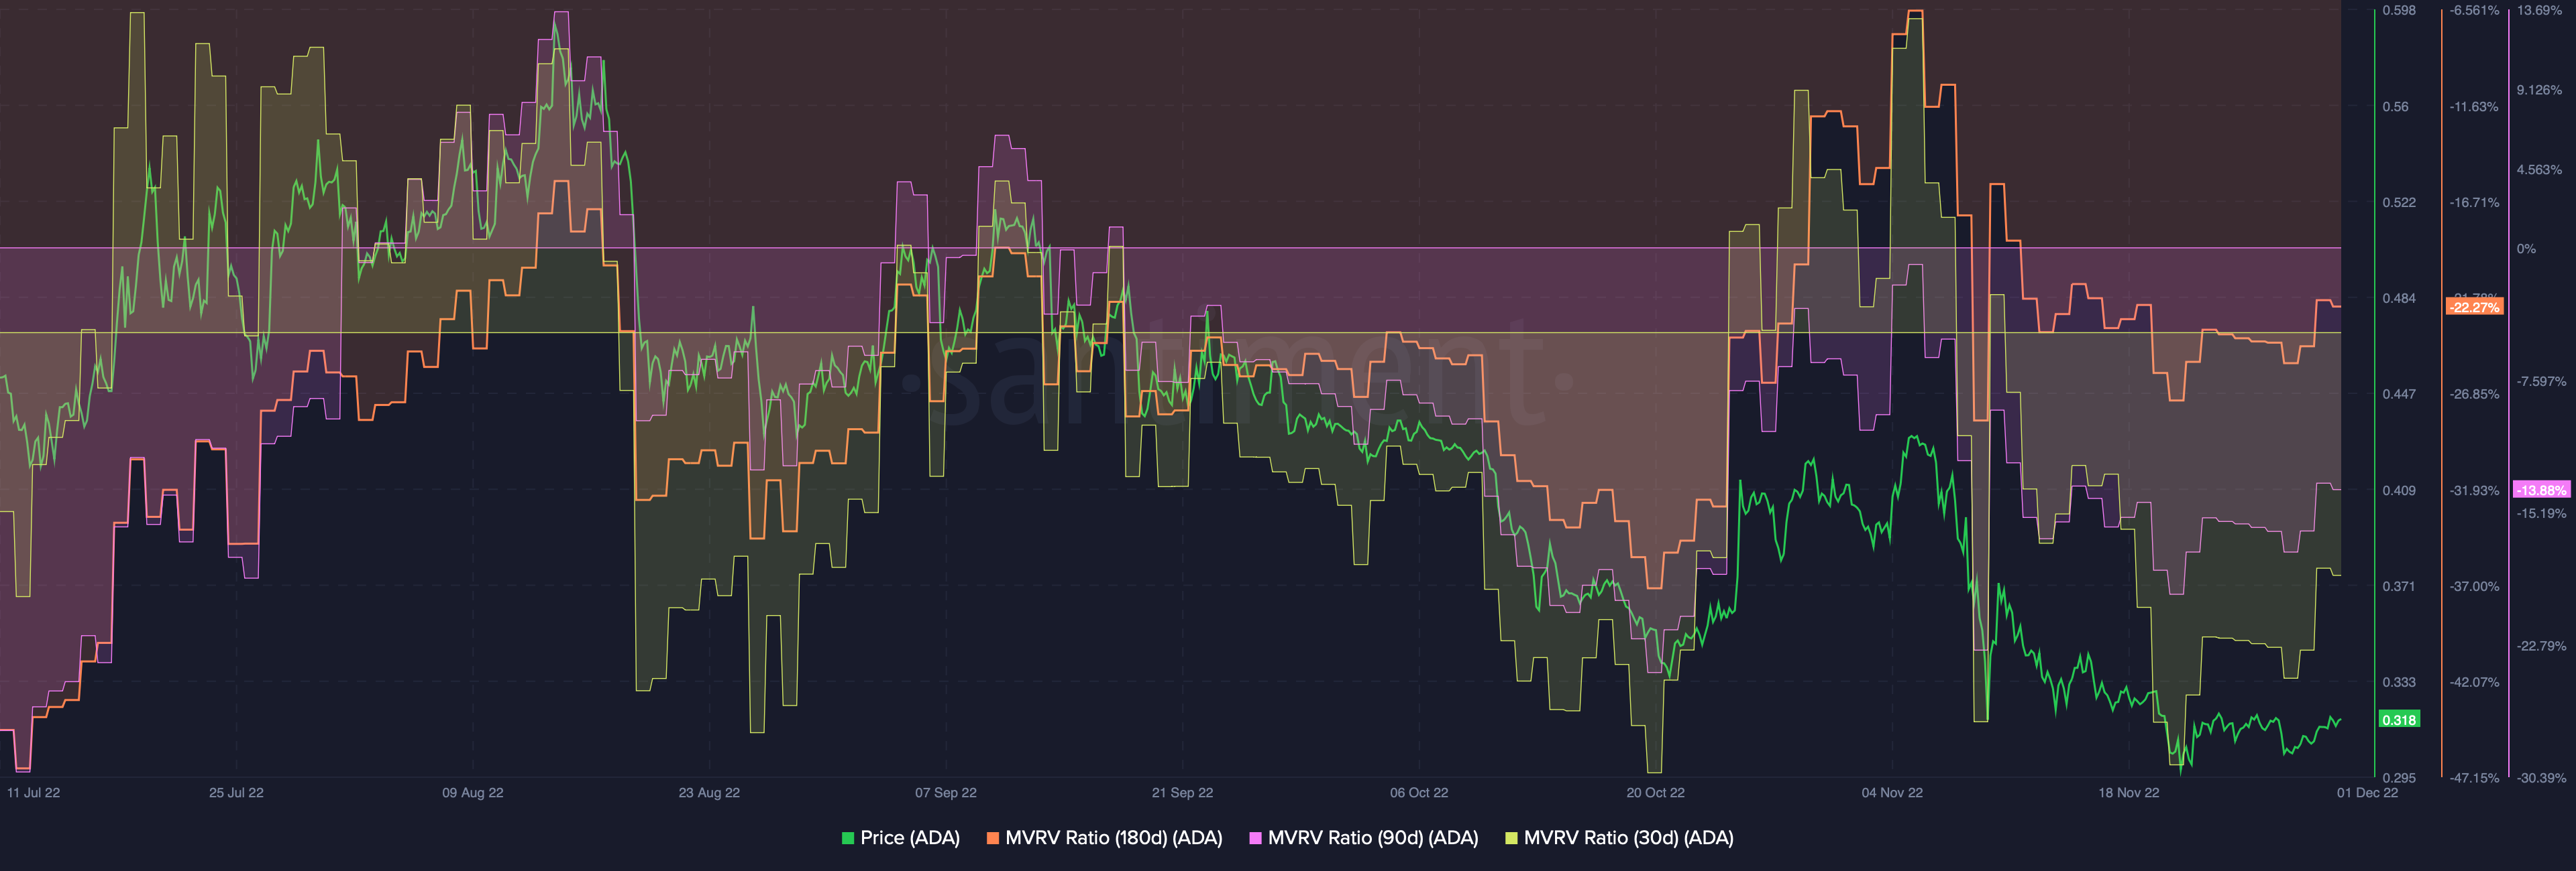
Task: Toggle MVRV Ratio (30d) (ADA) series label
Action: (1628, 838)
